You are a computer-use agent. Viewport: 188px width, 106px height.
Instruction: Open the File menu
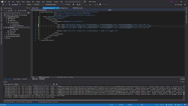click(x=5, y=2)
